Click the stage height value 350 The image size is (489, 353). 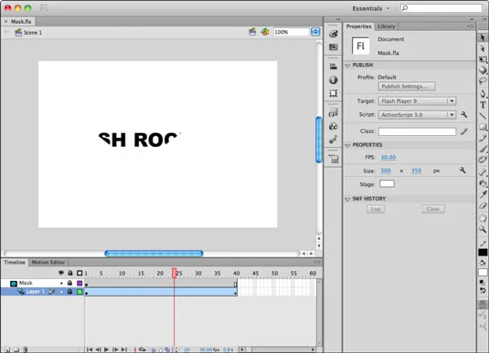[417, 171]
